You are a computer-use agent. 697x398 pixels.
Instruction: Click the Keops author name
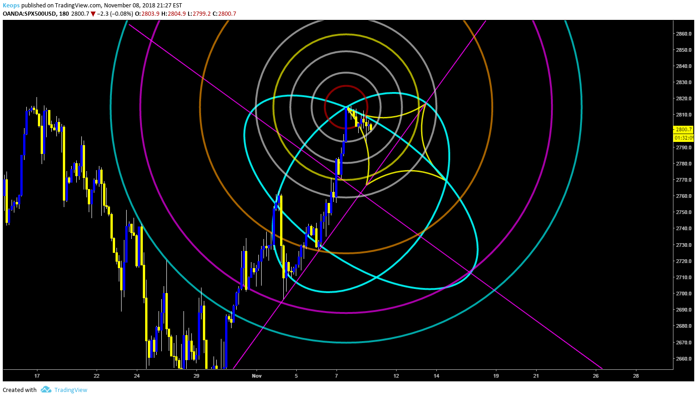11,6
